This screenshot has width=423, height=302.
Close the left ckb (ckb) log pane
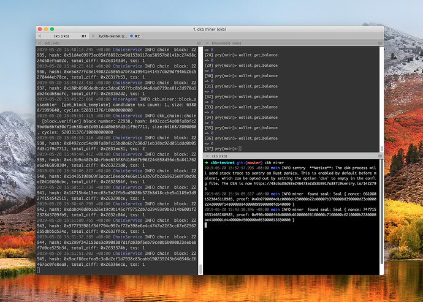pyautogui.click(x=40, y=43)
